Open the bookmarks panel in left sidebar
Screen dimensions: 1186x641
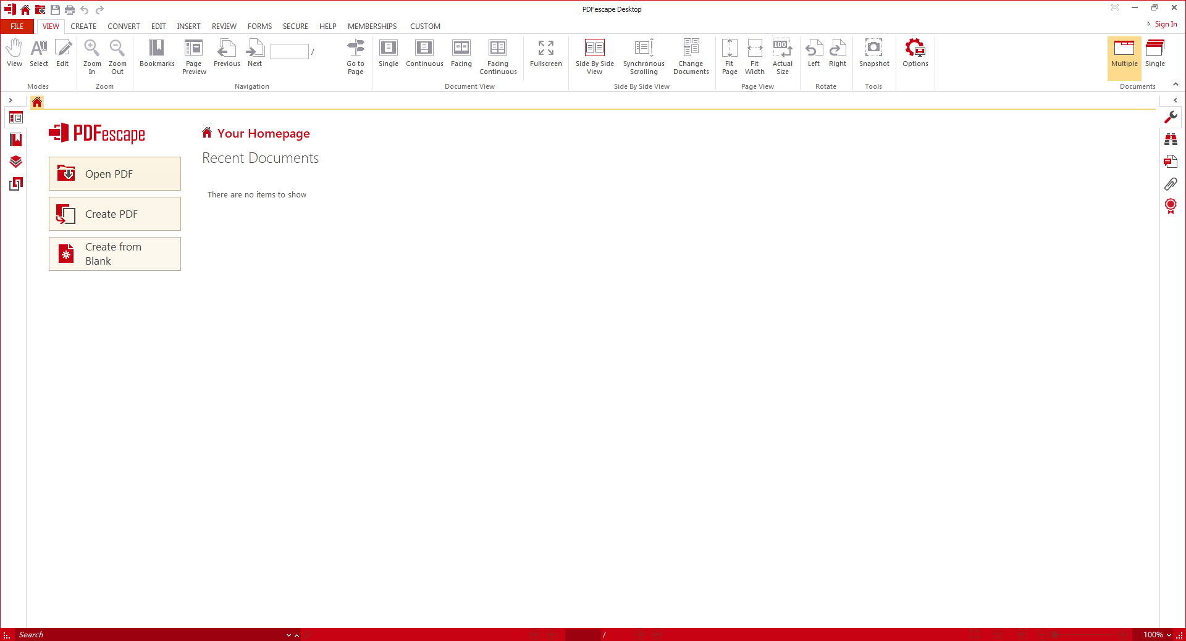(x=16, y=140)
